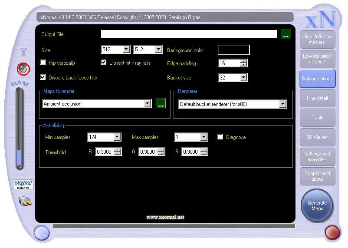Open the first Size width dropdown
Image resolution: width=348 pixels, height=248 pixels.
pos(126,50)
